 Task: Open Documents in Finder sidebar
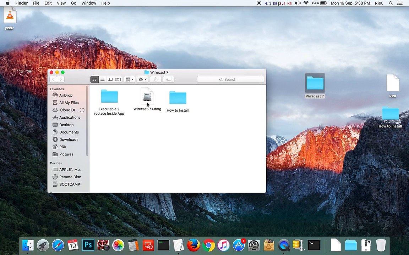[x=68, y=132]
